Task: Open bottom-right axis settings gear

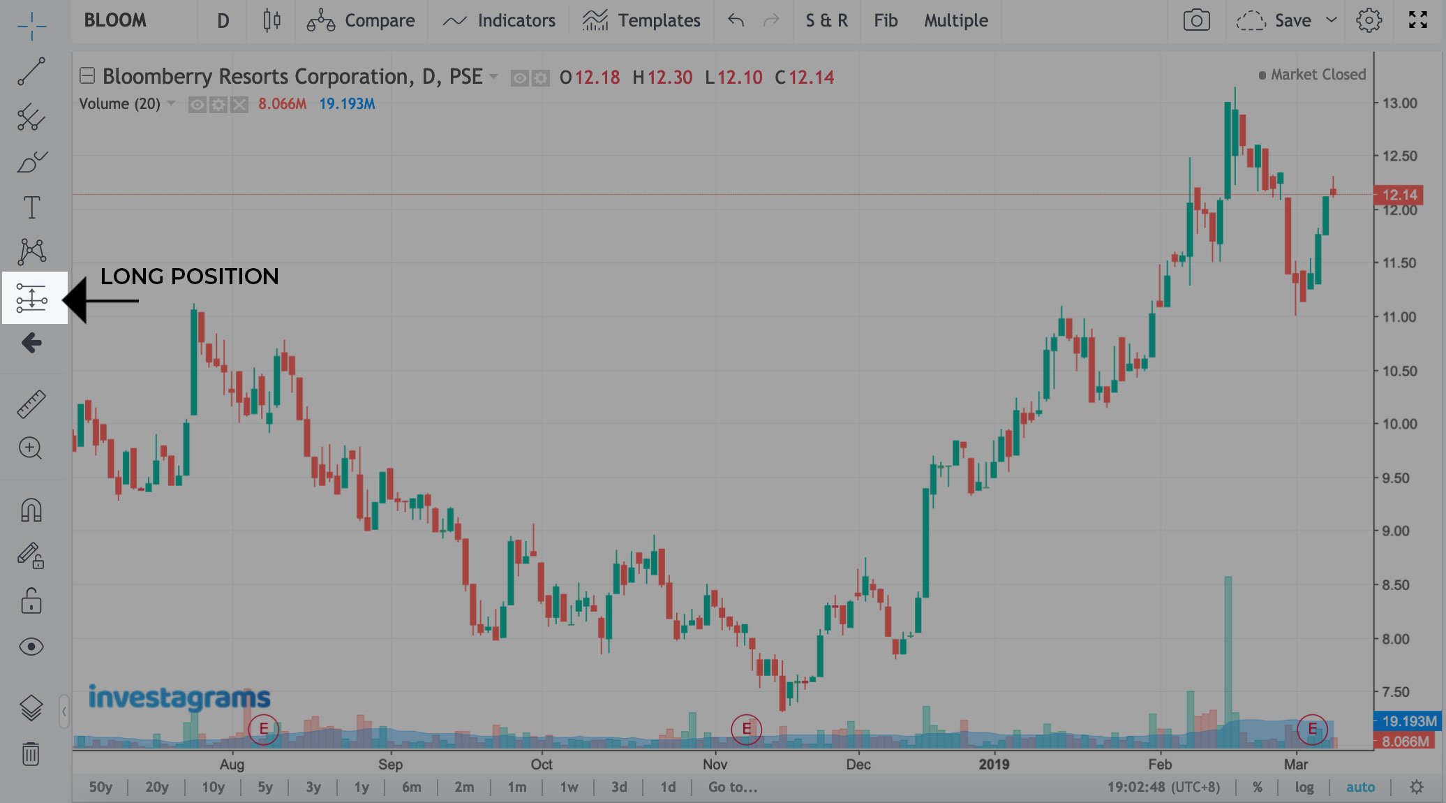Action: pos(1416,787)
